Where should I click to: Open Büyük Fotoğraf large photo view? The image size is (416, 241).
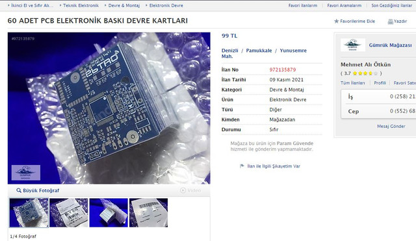(x=41, y=190)
